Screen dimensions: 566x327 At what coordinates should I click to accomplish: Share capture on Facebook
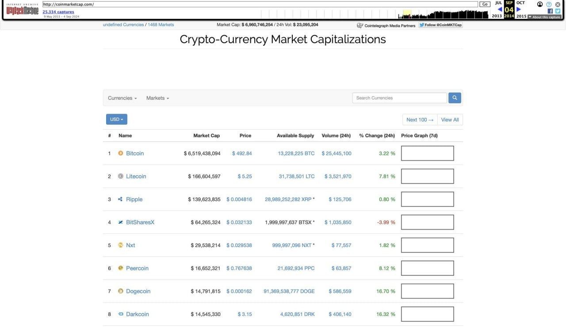[551, 11]
